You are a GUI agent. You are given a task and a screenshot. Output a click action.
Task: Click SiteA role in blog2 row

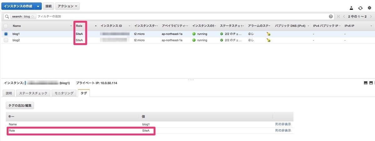pyautogui.click(x=79, y=40)
